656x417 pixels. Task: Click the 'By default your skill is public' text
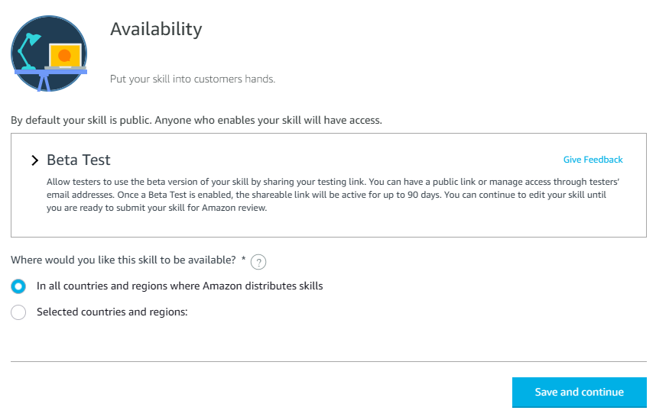click(196, 121)
